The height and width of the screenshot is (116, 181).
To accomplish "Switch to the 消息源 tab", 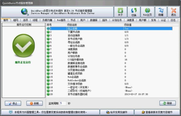I will pyautogui.click(x=130, y=20).
